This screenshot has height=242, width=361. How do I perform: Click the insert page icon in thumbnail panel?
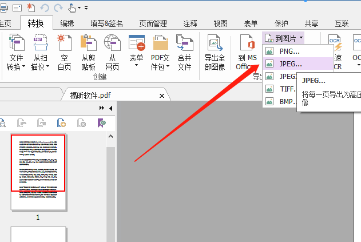pyautogui.click(x=62, y=122)
